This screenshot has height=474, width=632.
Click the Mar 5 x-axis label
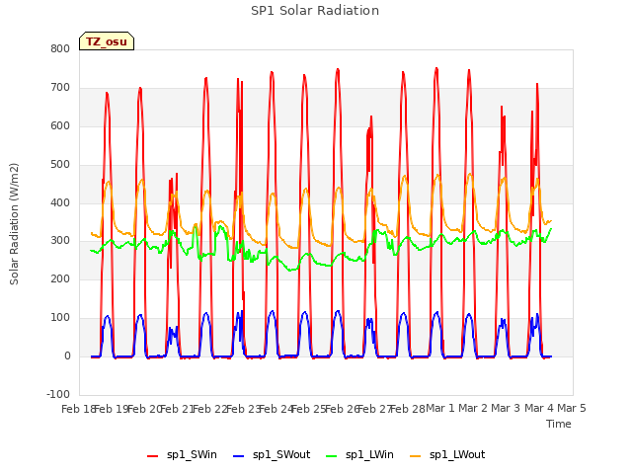tap(572, 408)
